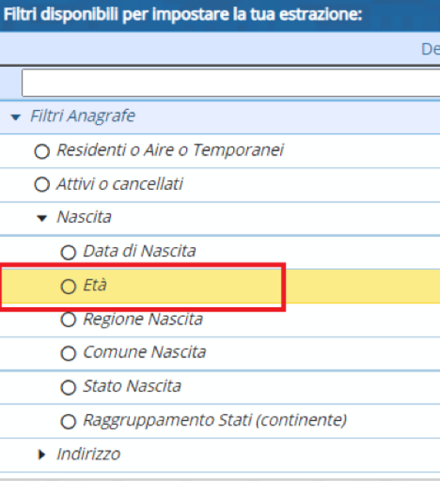This screenshot has width=440, height=481.
Task: Select the Età radio circle
Action: pos(68,287)
